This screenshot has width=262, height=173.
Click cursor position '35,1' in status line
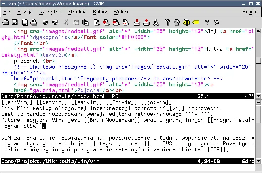(203, 96)
